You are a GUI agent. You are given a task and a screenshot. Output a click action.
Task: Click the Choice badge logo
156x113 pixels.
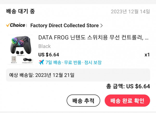pos(16,25)
